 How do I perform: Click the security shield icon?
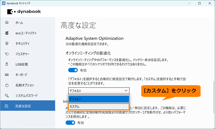point(7,44)
